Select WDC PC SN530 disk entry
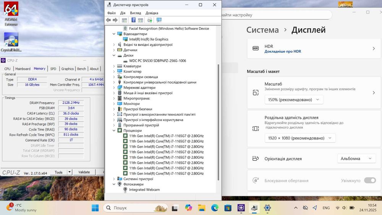This screenshot has width=382, height=215. (x=157, y=61)
